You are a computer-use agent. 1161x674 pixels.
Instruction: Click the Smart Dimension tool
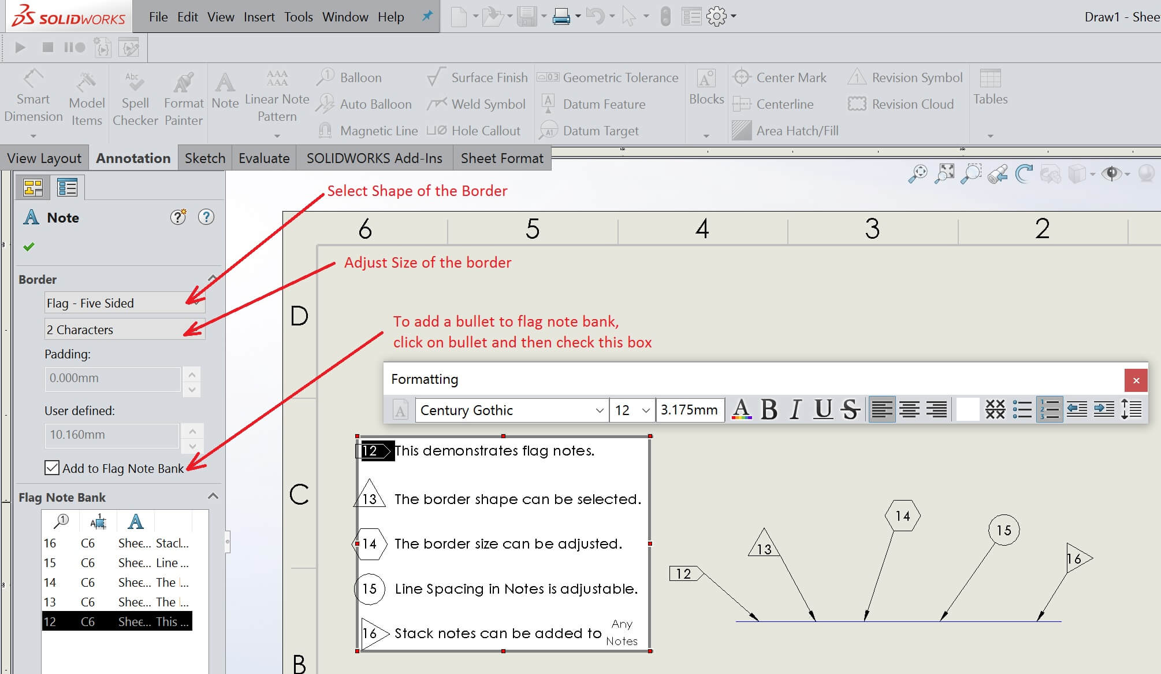[x=33, y=97]
